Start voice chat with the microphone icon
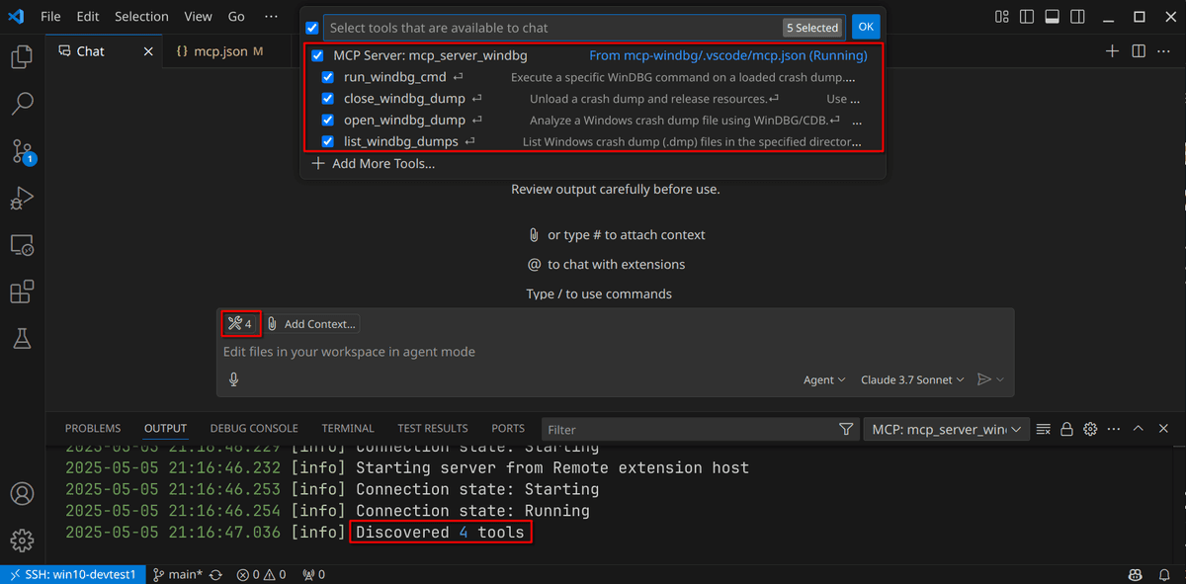Viewport: 1186px width, 584px height. coord(234,379)
